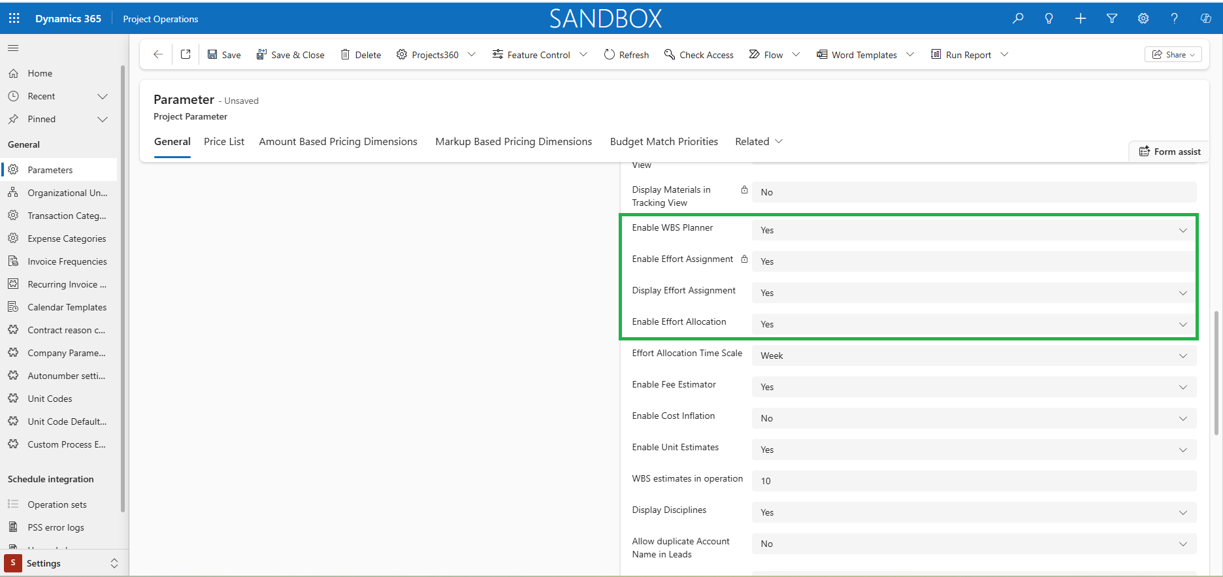Toggle the Enable Cost Inflation field
The height and width of the screenshot is (577, 1223).
pos(973,418)
